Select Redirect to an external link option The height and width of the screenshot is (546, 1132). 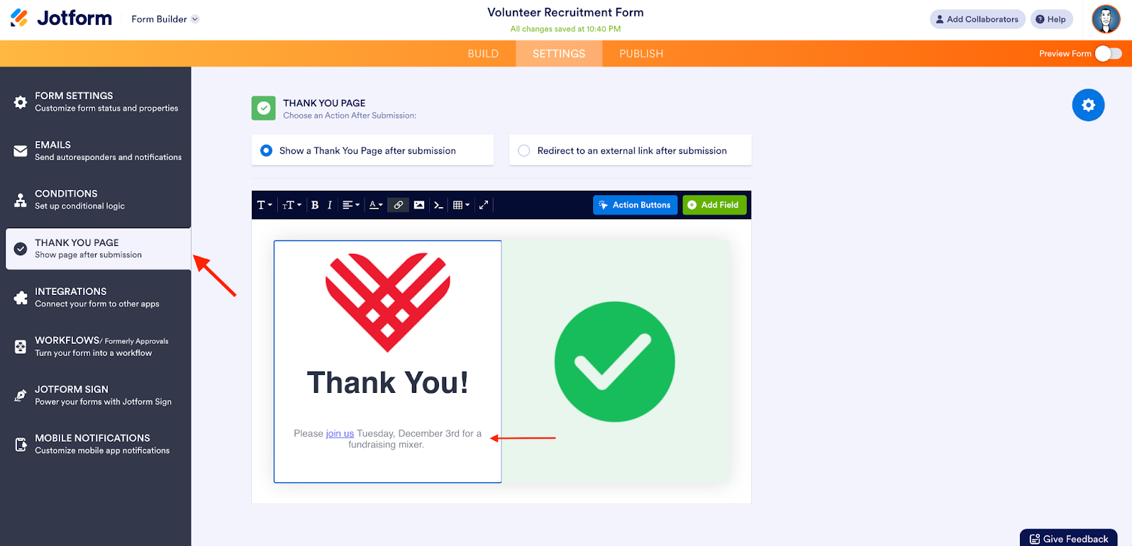point(631,150)
